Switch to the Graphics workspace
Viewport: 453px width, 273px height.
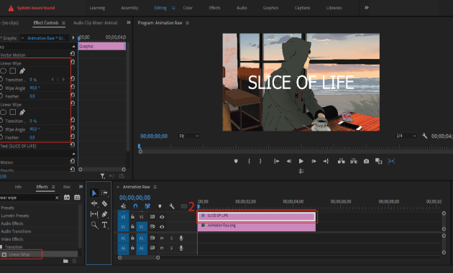point(270,8)
